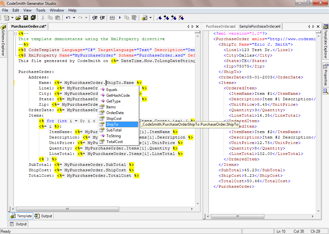Collapse the code region at the top comment
This screenshot has height=234, width=329.
coord(15,33)
